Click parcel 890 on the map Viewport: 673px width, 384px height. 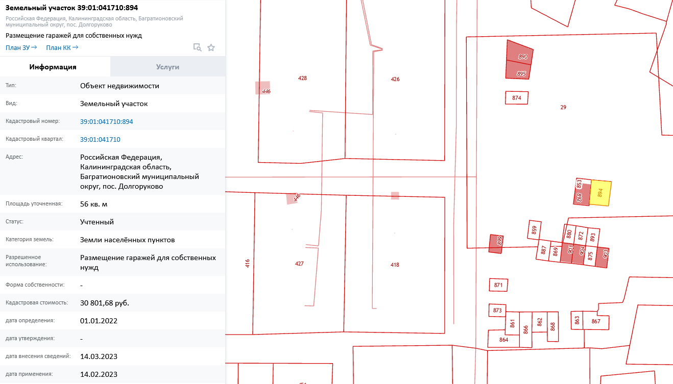(520, 51)
